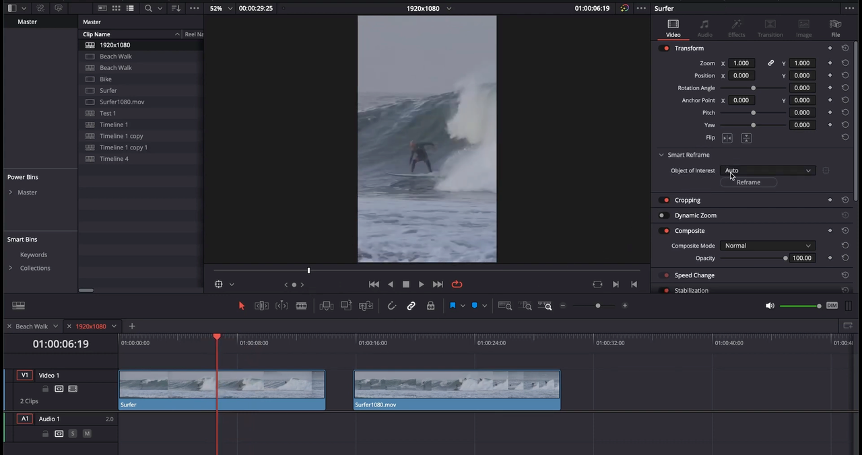Enable the Dynamic Zoom toggle

(664, 215)
